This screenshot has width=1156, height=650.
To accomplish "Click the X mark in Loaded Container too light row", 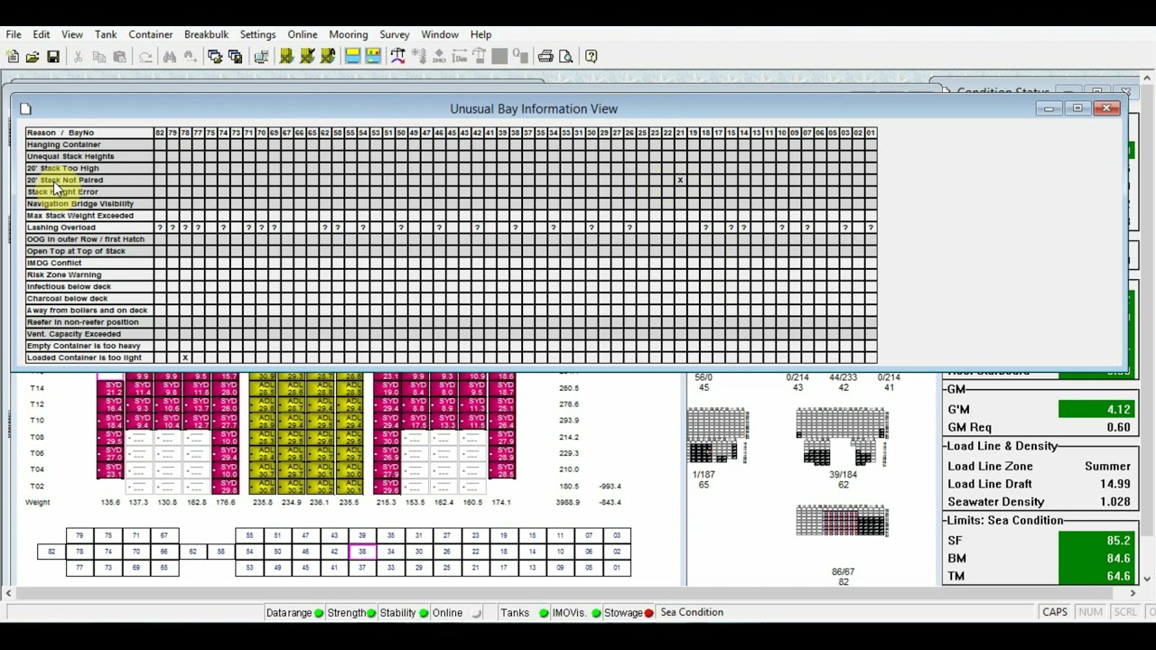I will (185, 358).
